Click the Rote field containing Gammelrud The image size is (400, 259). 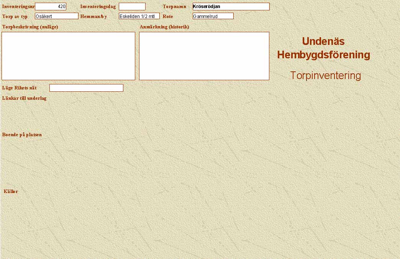tap(213, 16)
